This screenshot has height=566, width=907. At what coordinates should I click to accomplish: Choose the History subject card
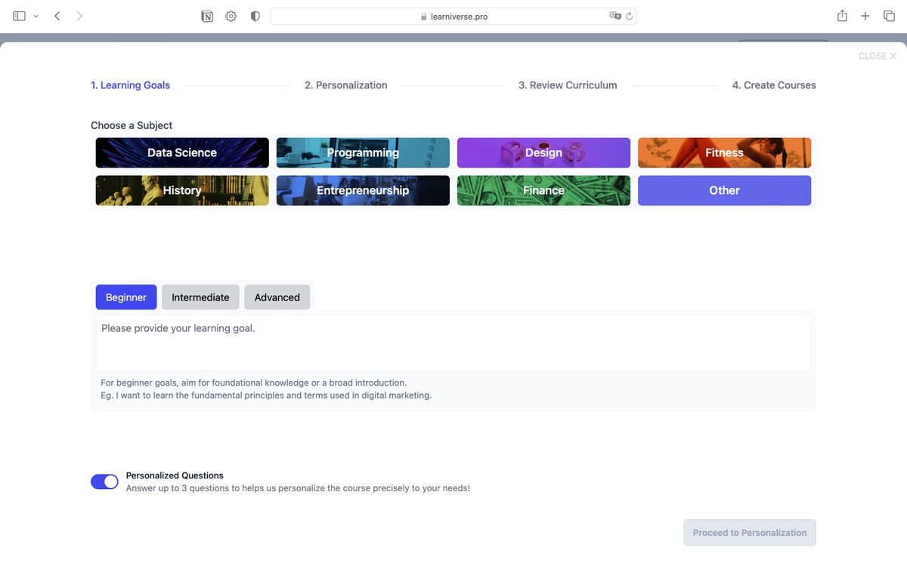[x=182, y=190]
